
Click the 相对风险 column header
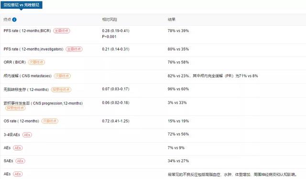(109, 20)
